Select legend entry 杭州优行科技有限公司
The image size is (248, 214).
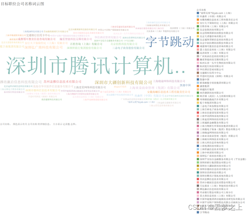click(x=210, y=66)
